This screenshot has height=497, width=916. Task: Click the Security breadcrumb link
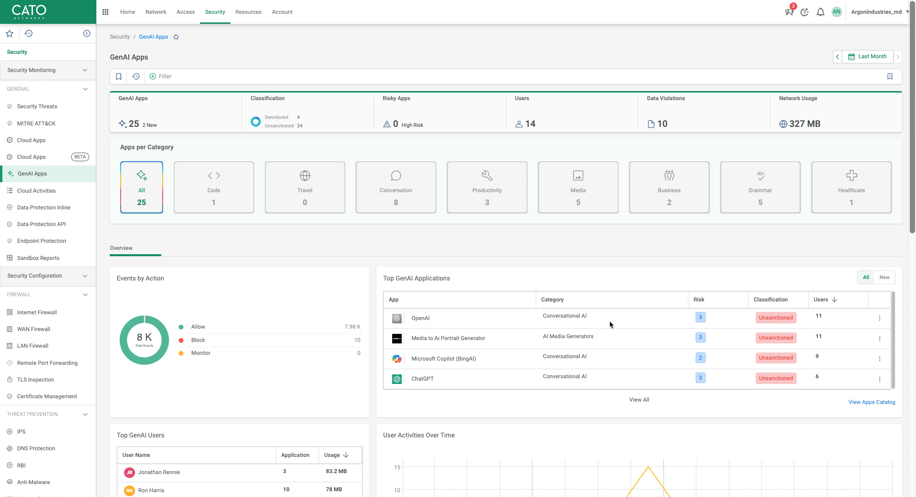(x=120, y=37)
